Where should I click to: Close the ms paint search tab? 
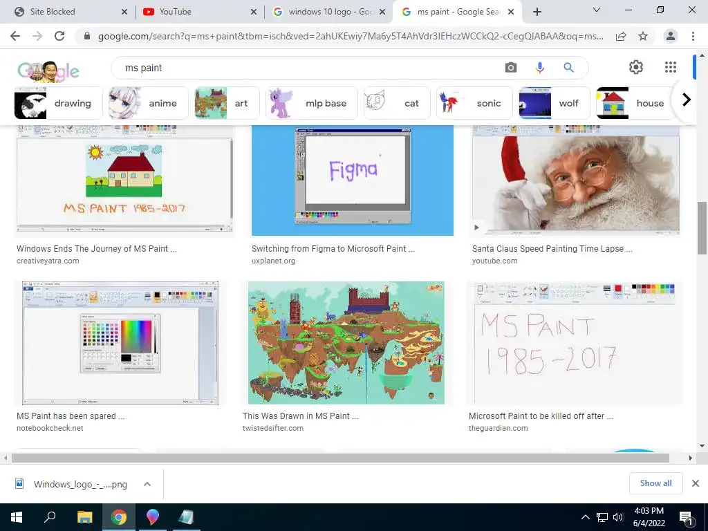pyautogui.click(x=511, y=12)
